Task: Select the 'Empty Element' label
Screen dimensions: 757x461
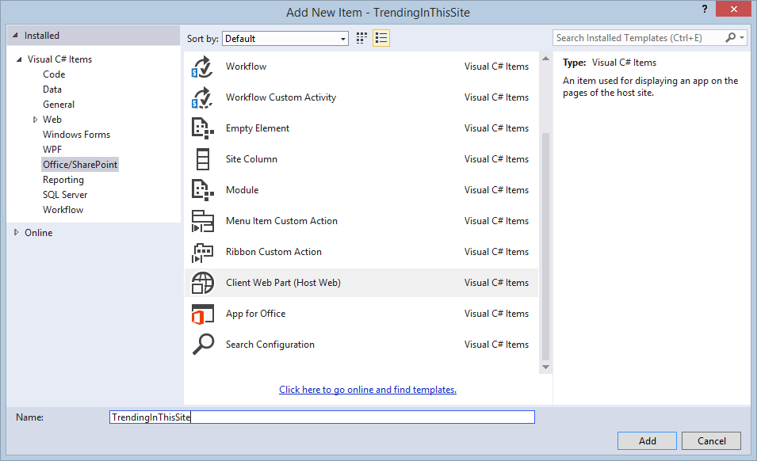Action: [258, 128]
